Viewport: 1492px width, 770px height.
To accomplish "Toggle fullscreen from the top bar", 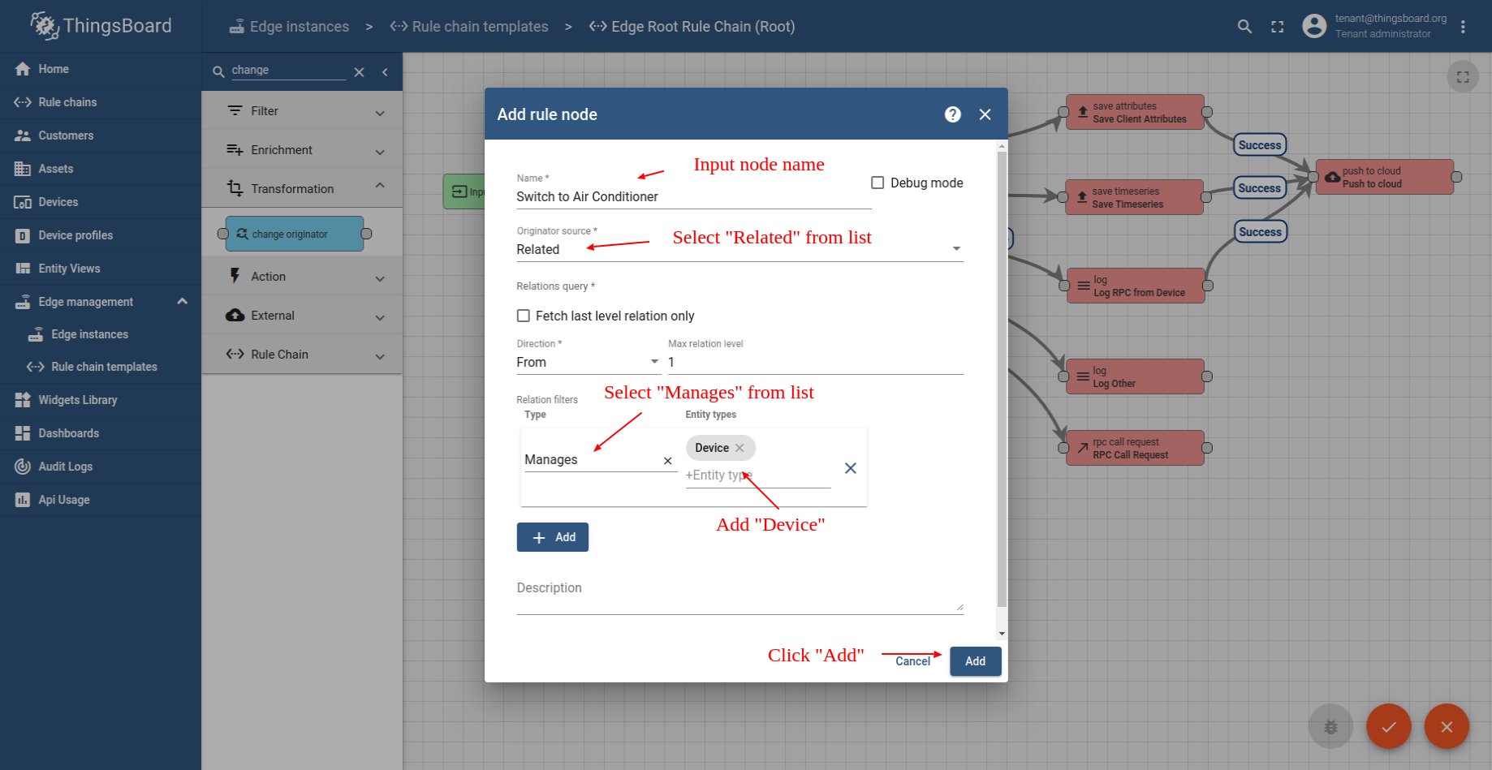I will pos(1278,26).
